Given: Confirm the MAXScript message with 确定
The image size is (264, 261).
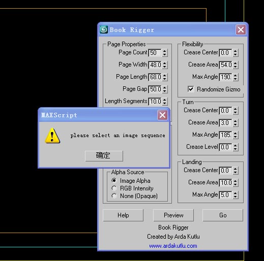Looking at the screenshot, I should [104, 156].
